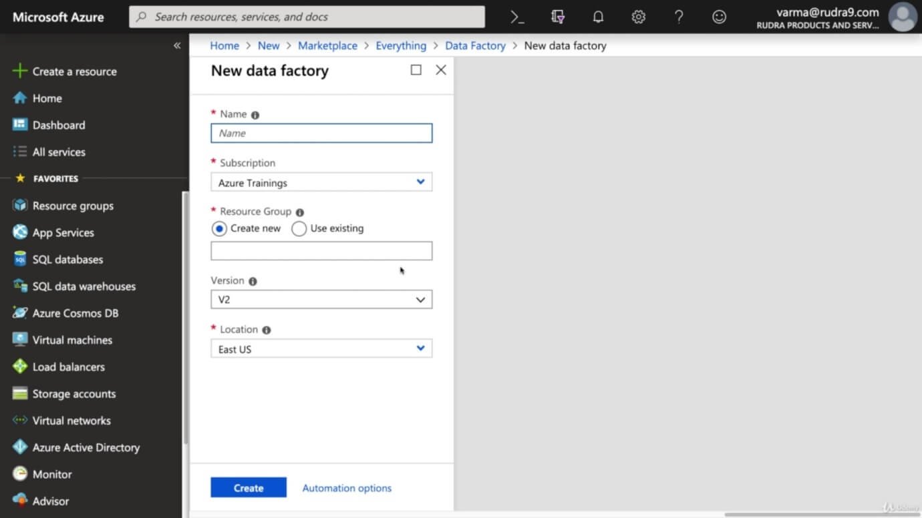Image resolution: width=922 pixels, height=518 pixels.
Task: Click the Advisor cloud icon
Action: coord(20,501)
